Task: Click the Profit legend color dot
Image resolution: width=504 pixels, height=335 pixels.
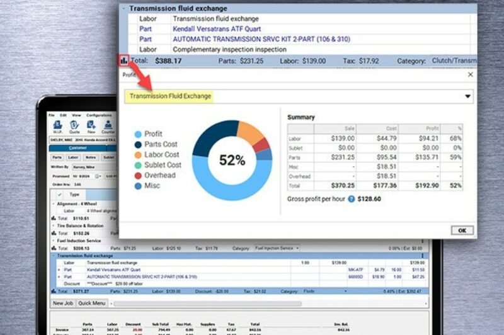Action: pos(138,134)
